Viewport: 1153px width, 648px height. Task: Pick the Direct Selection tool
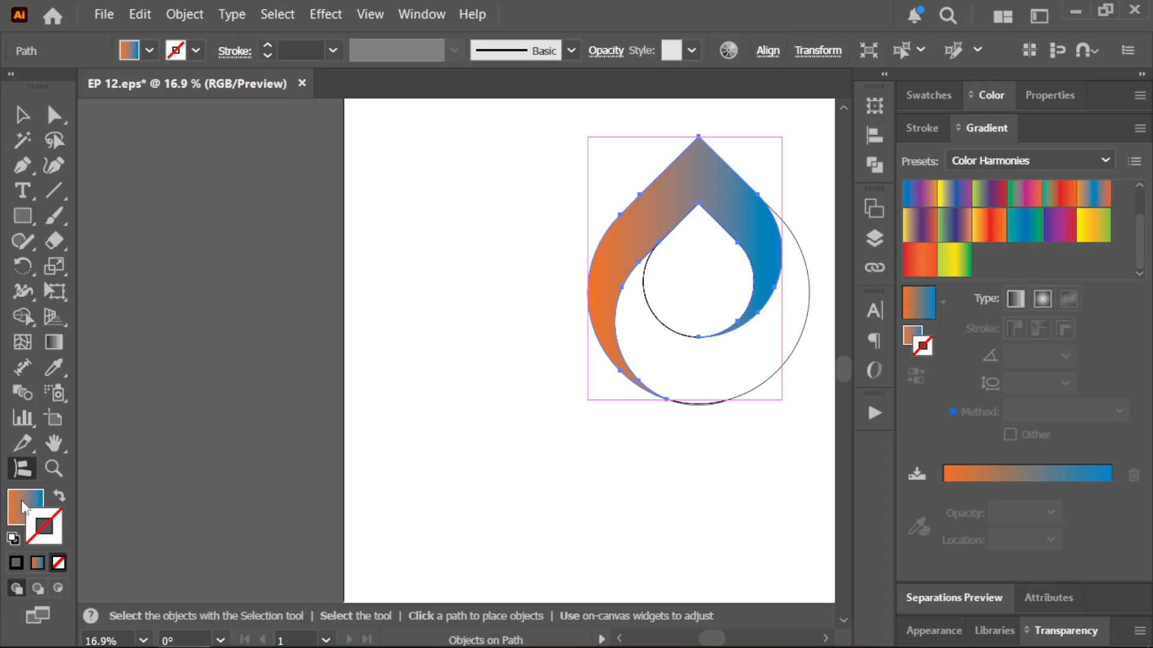tap(54, 115)
